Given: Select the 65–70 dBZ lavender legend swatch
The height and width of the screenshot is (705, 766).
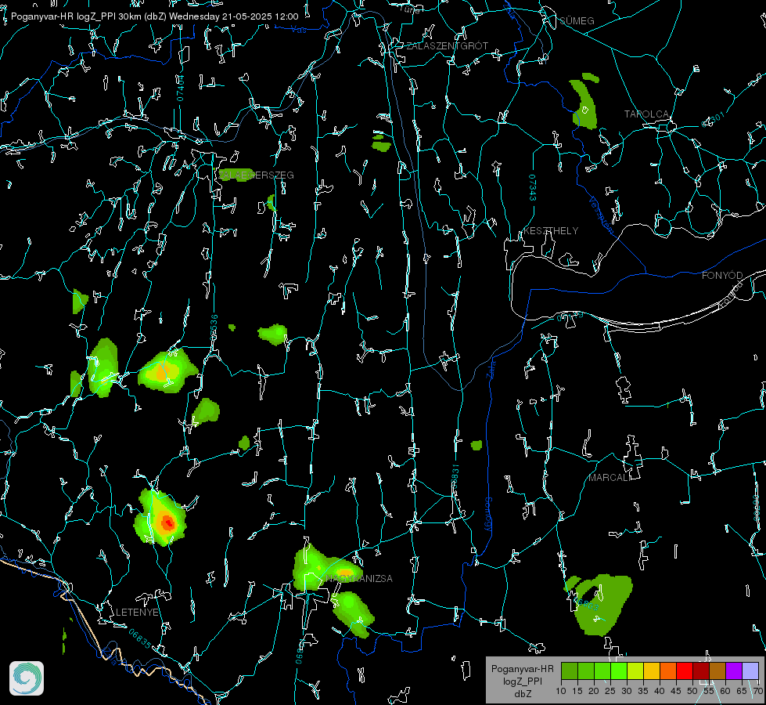Looking at the screenshot, I should click(750, 671).
